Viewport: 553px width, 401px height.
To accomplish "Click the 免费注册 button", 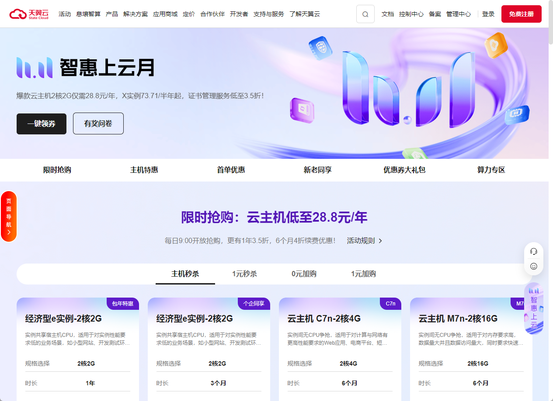I will point(521,14).
